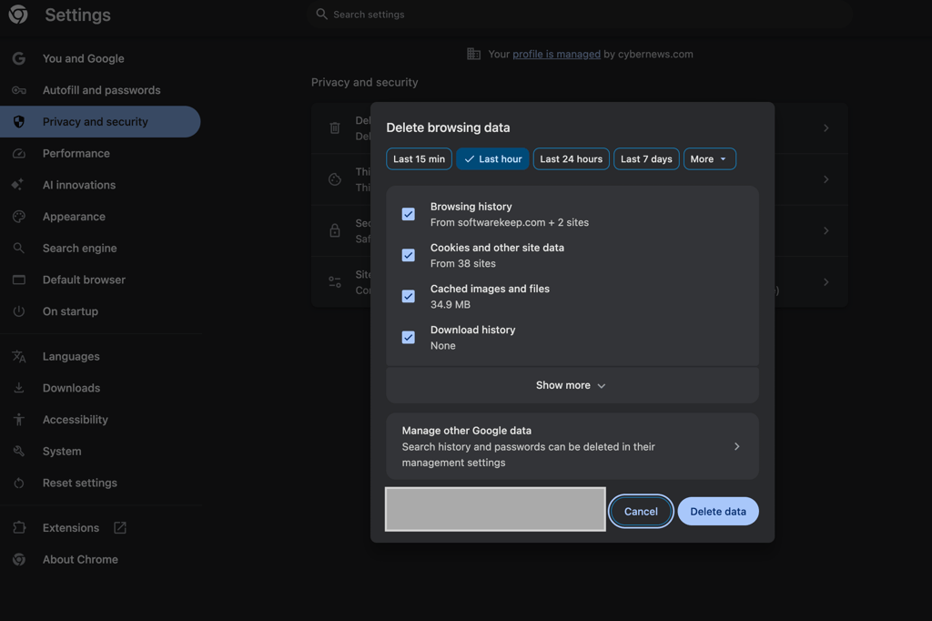Click the trash can icon in Privacy and security list
The image size is (932, 621).
(335, 127)
